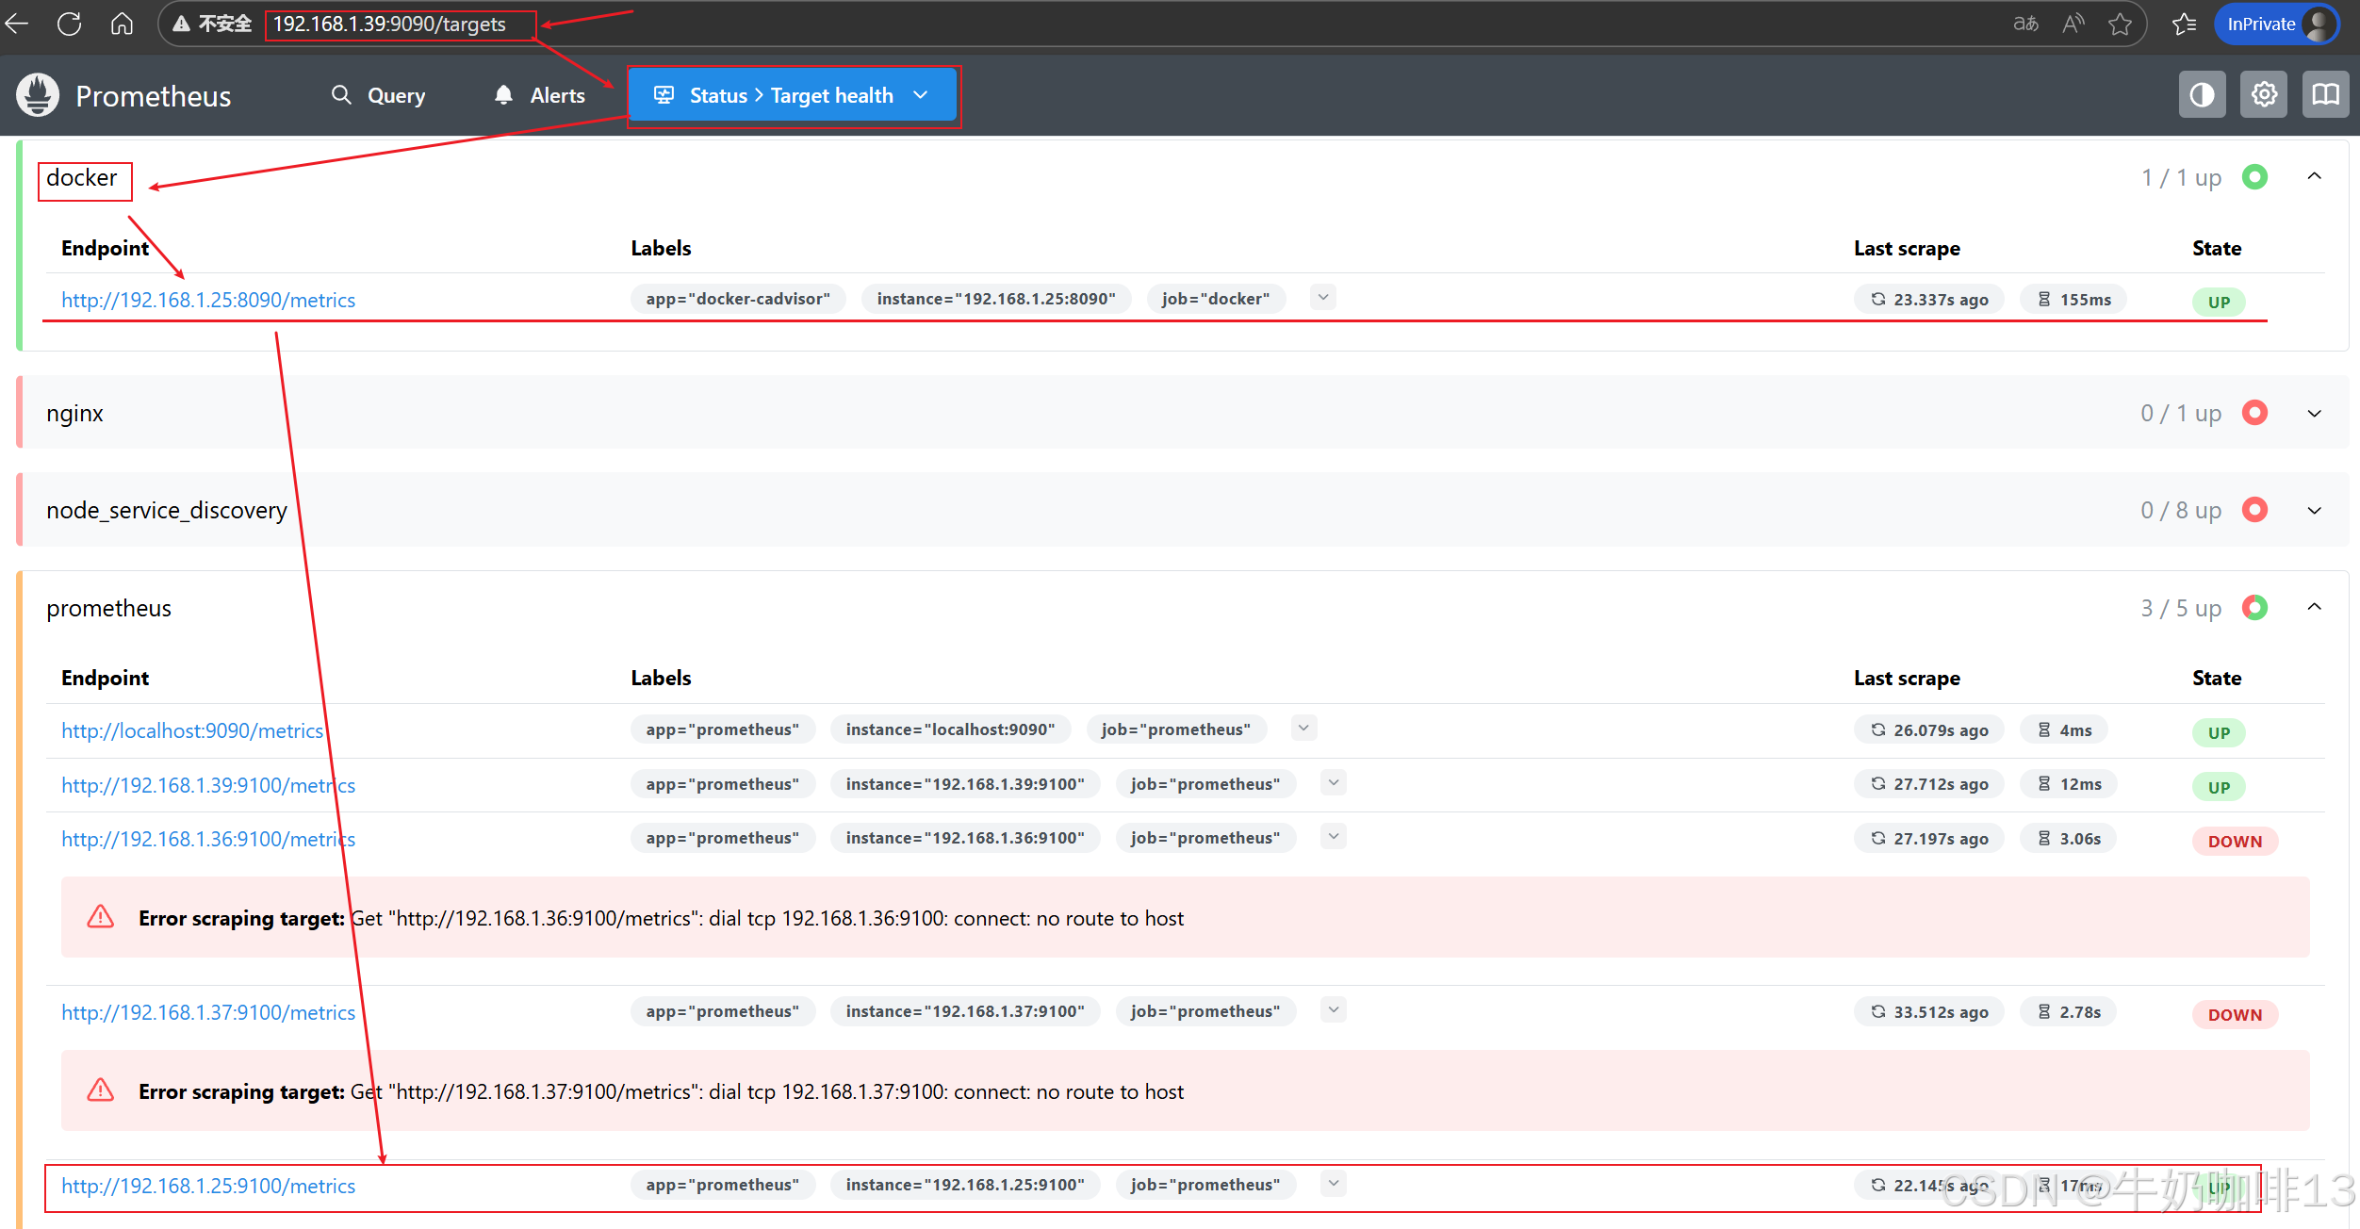Add page to favorites star icon
The height and width of the screenshot is (1229, 2360).
2120,24
